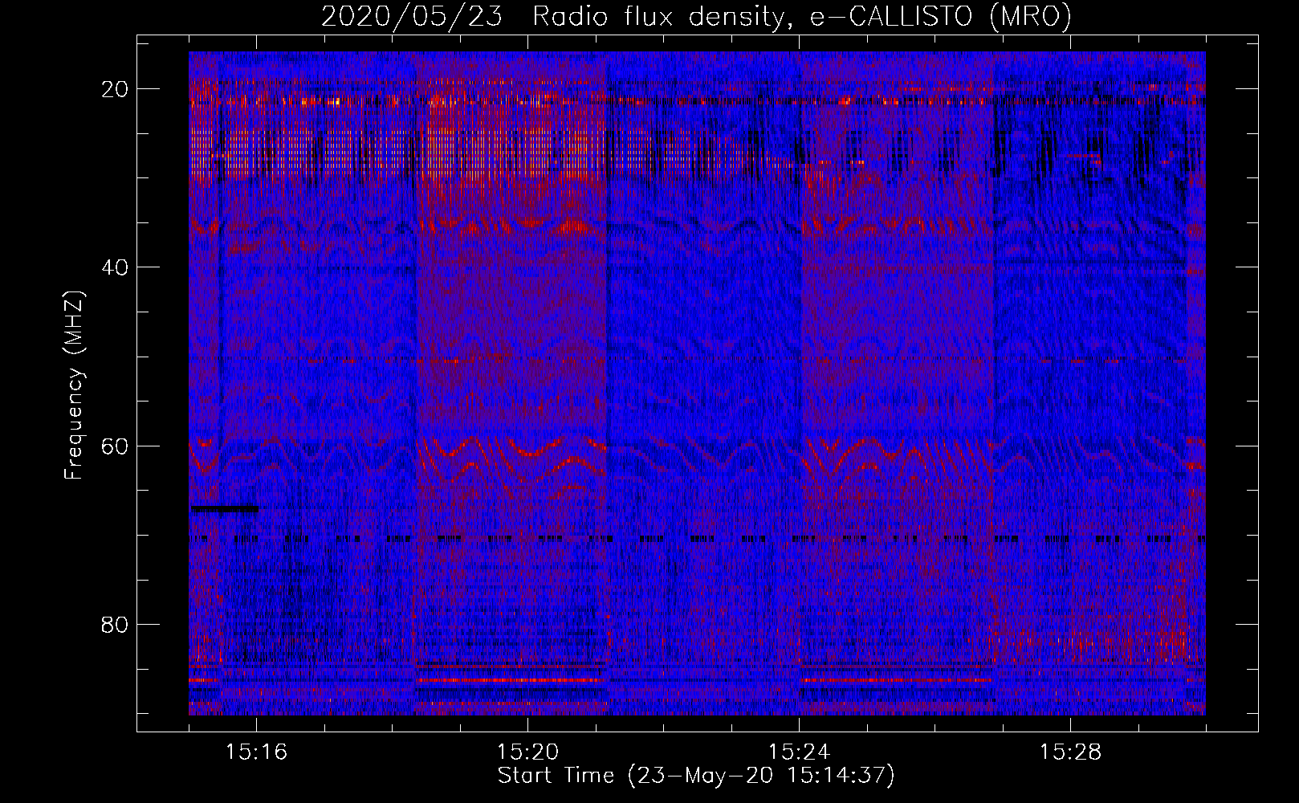This screenshot has height=803, width=1299.
Task: Click the frequency tick label "60"
Action: point(115,446)
